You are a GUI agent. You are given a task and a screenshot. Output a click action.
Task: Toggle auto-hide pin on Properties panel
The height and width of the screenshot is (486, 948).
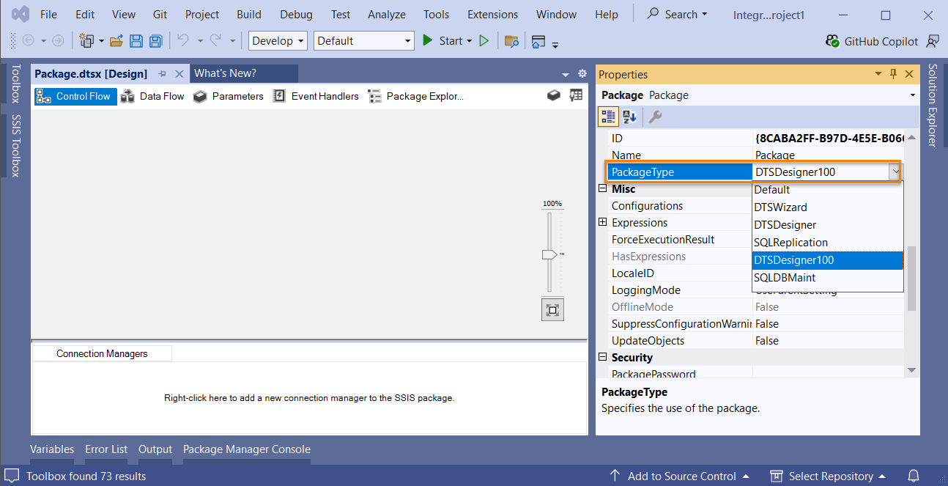pyautogui.click(x=893, y=74)
